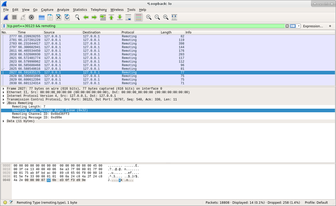Select the Remoting Length: 7 field
The width and height of the screenshot is (336, 206).
click(168, 107)
